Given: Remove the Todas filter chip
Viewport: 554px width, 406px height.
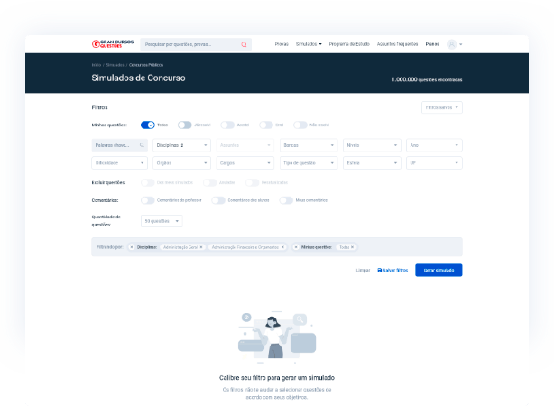Looking at the screenshot, I should [352, 246].
